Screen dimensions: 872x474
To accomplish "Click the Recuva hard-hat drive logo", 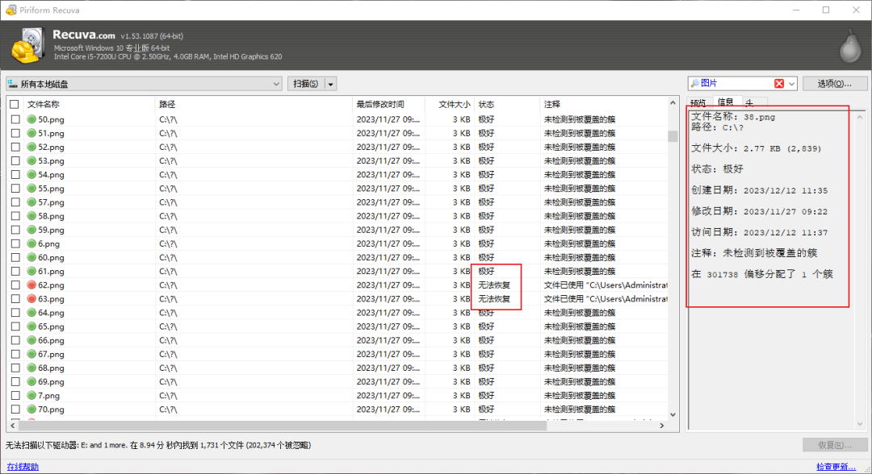I will (27, 45).
